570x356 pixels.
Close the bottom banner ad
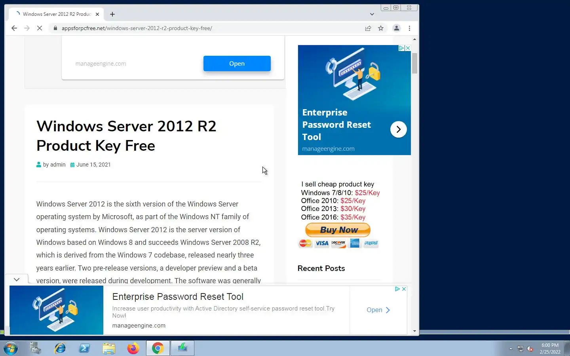404,289
